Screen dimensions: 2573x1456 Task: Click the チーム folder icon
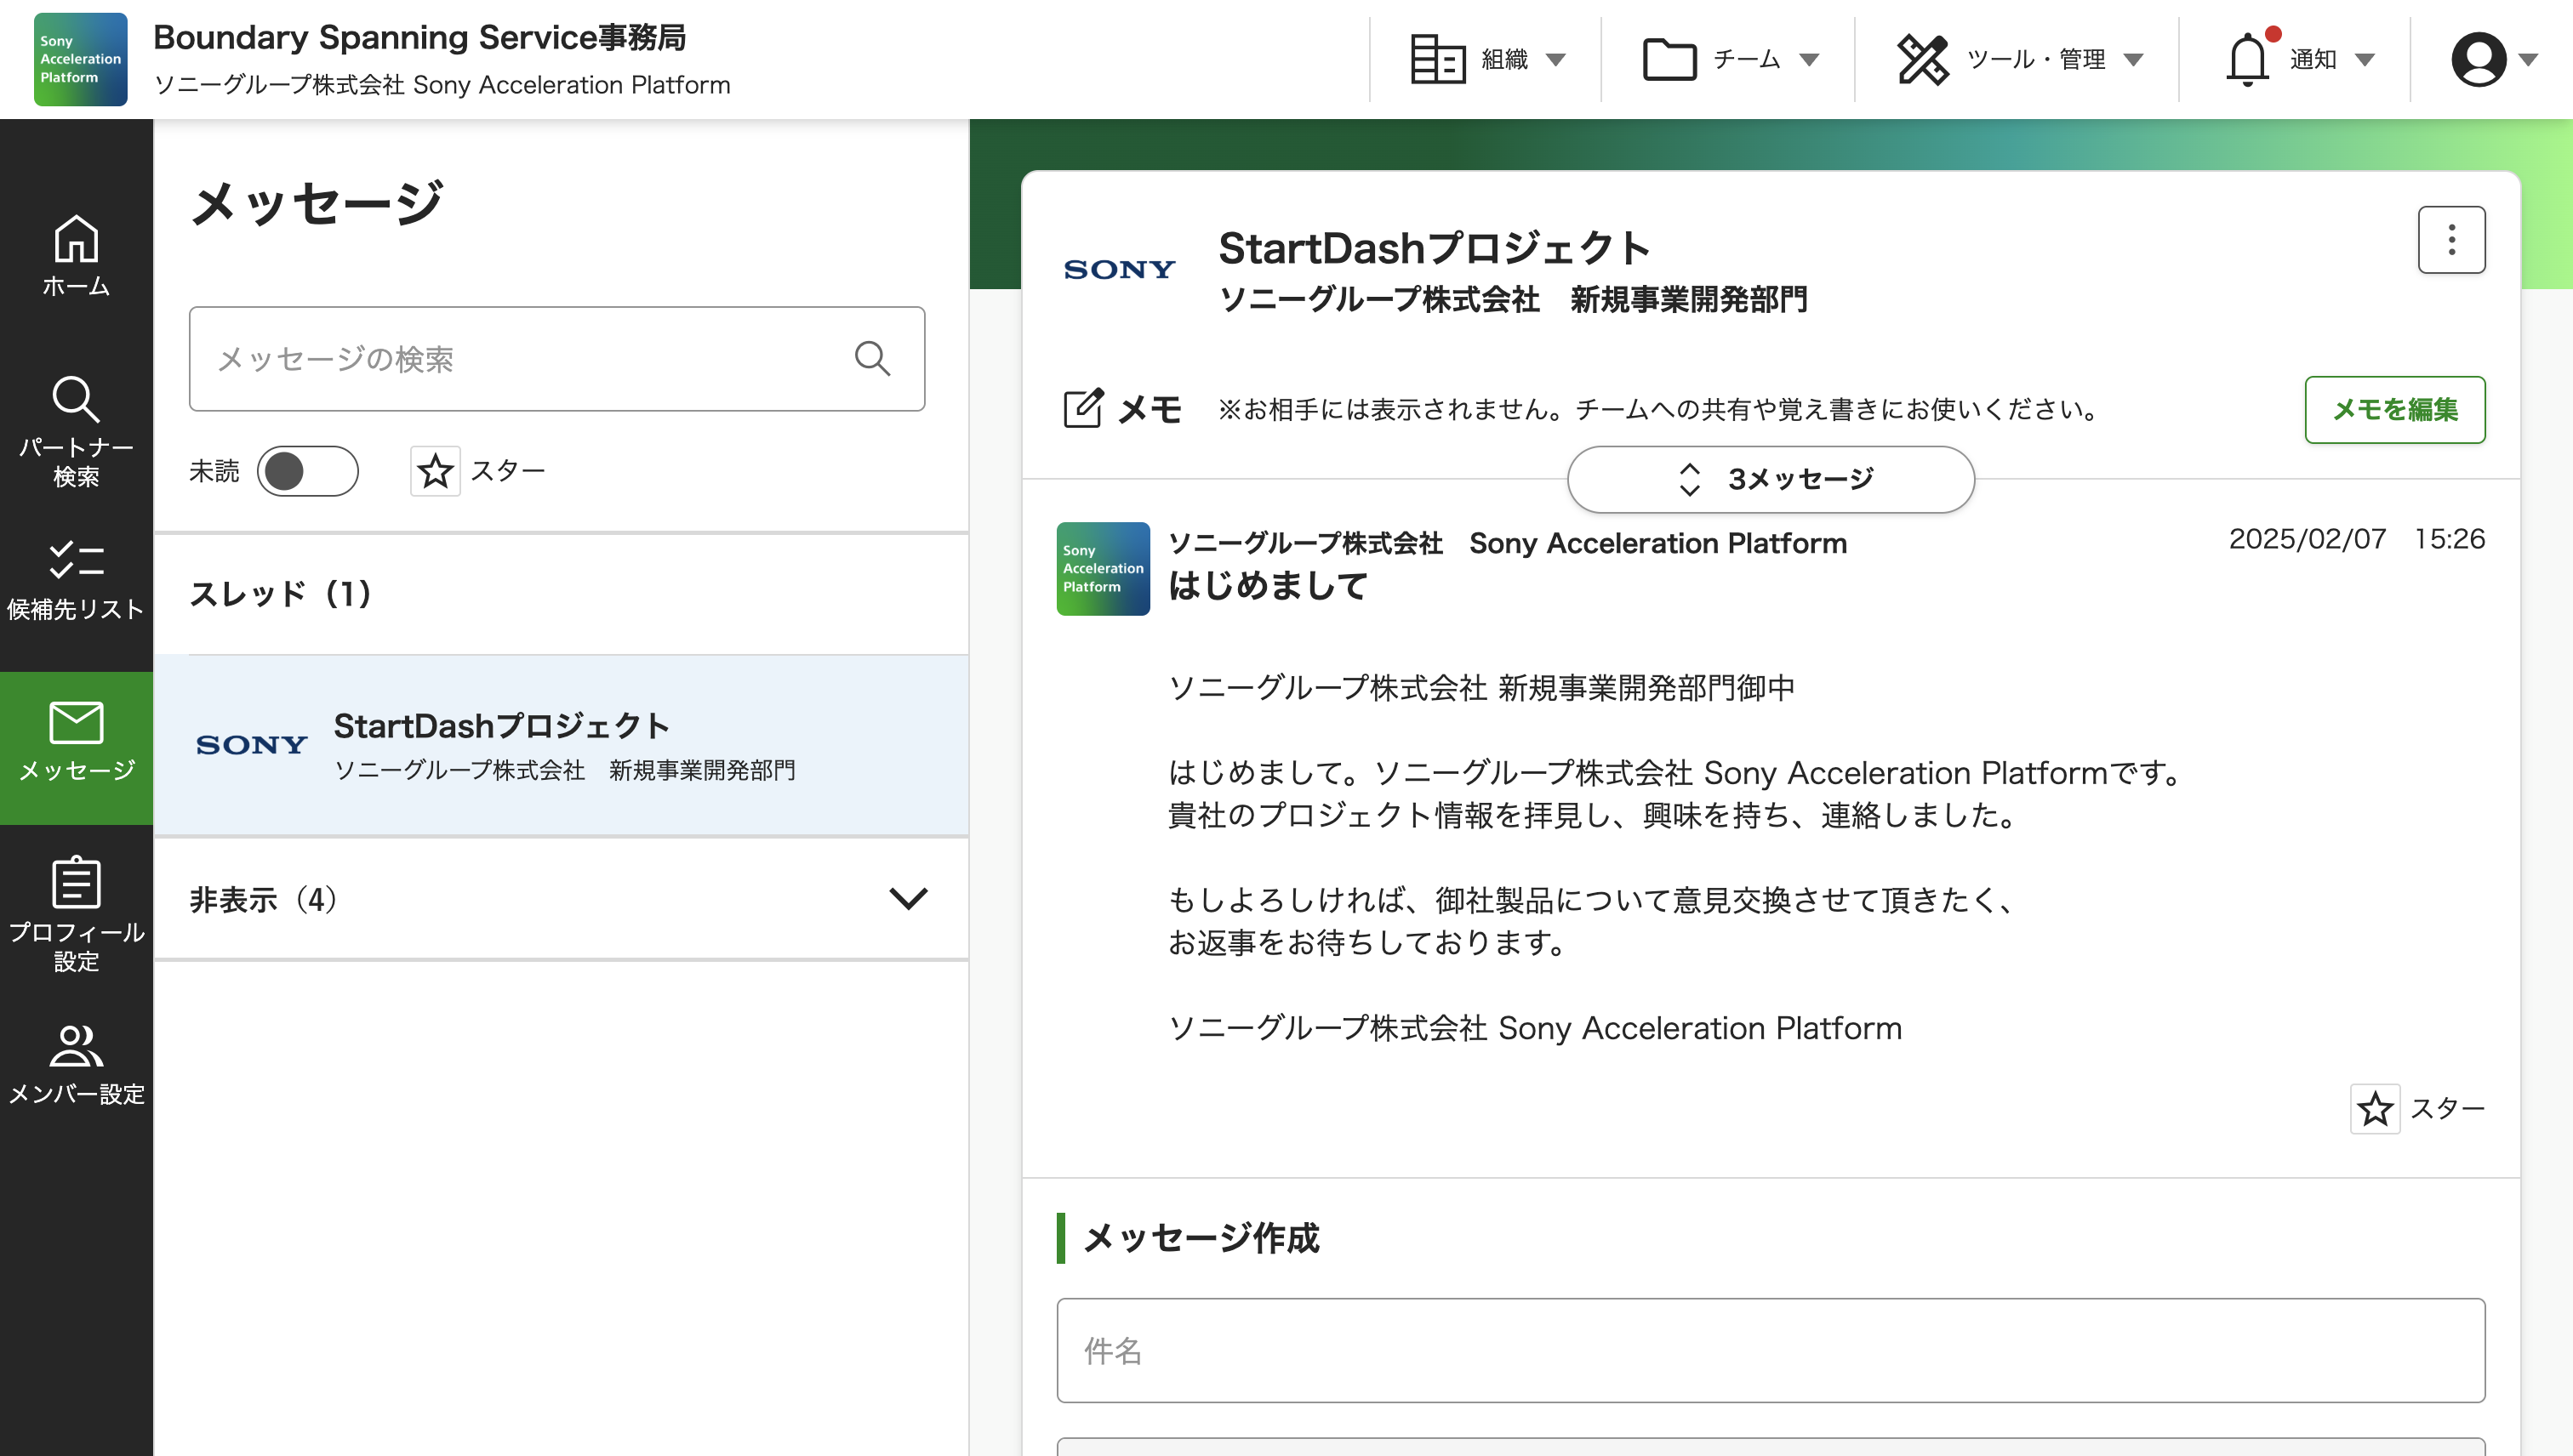pyautogui.click(x=1669, y=59)
